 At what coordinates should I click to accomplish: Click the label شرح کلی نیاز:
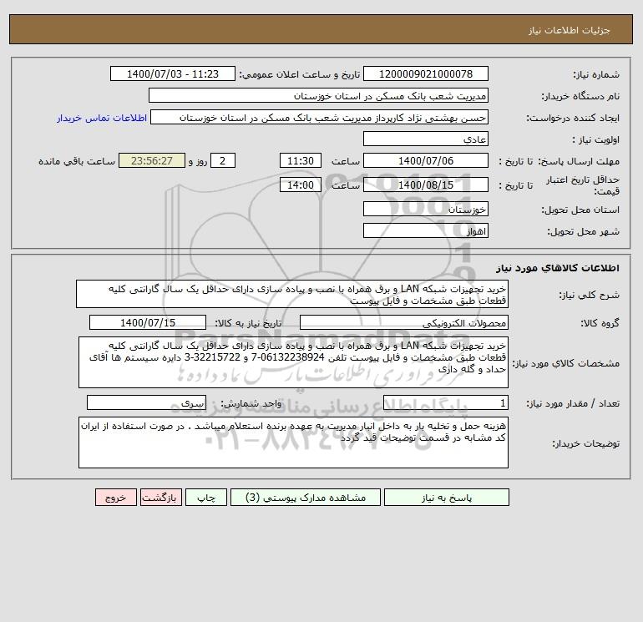click(x=590, y=295)
